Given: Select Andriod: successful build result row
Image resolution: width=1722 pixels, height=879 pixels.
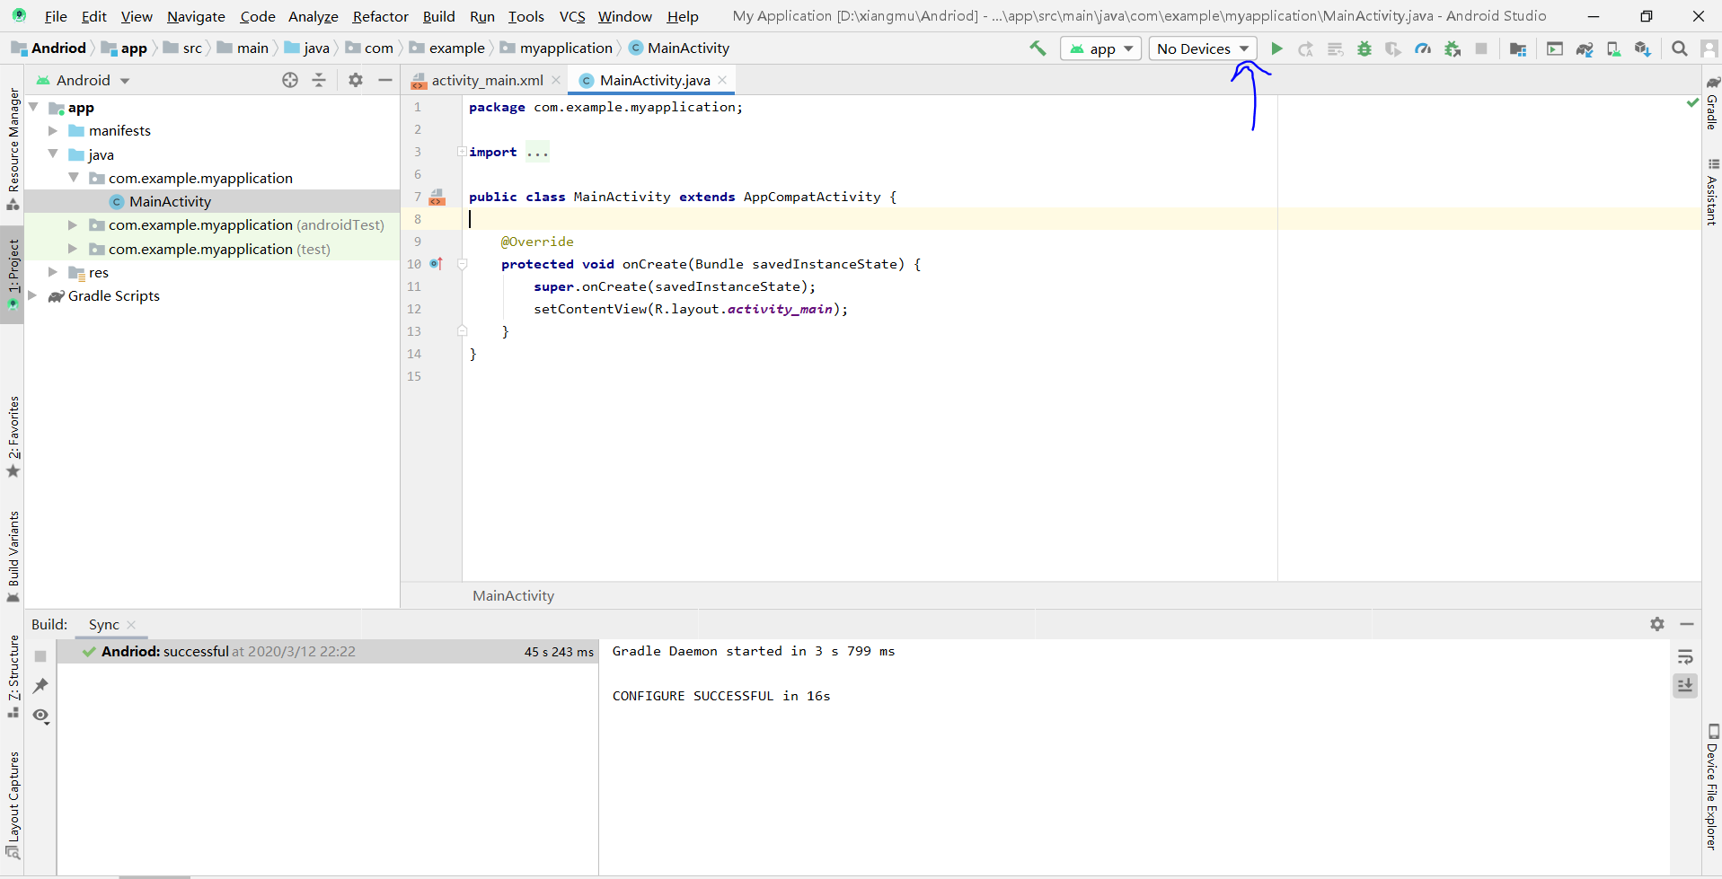Looking at the screenshot, I should pyautogui.click(x=327, y=652).
